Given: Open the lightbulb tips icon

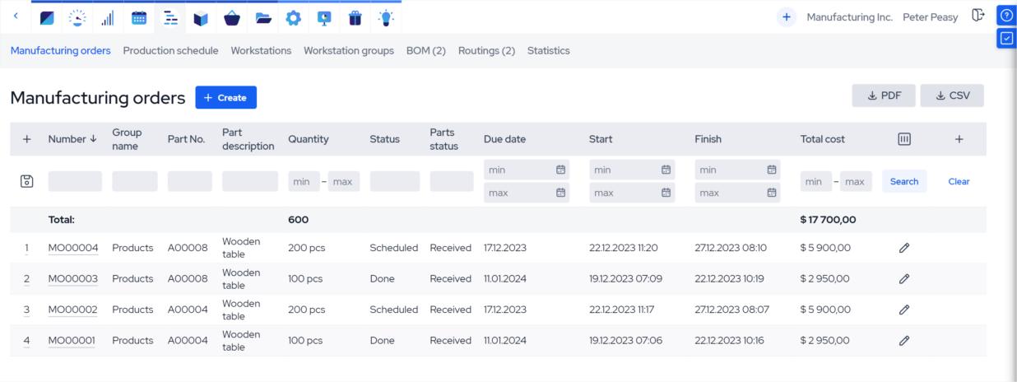Looking at the screenshot, I should (x=385, y=17).
